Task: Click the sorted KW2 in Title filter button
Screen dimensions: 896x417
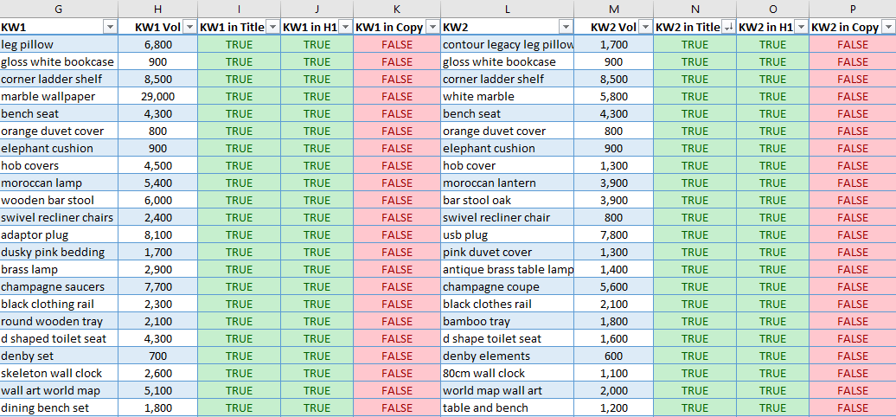Action: [727, 27]
